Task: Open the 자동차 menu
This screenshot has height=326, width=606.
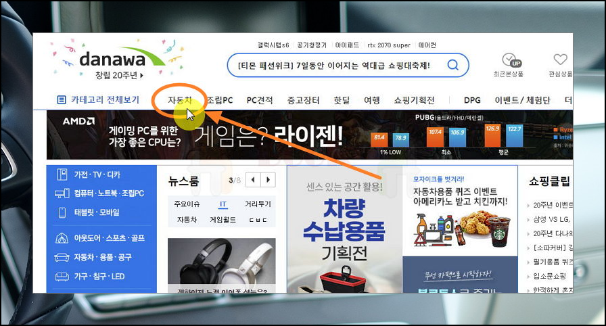Action: tap(180, 100)
